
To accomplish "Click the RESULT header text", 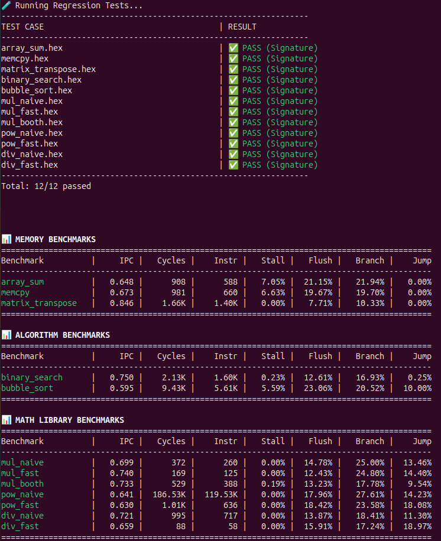I will click(242, 27).
